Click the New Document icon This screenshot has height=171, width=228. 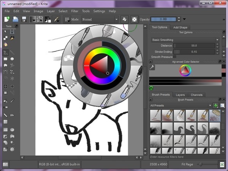click(x=7, y=19)
